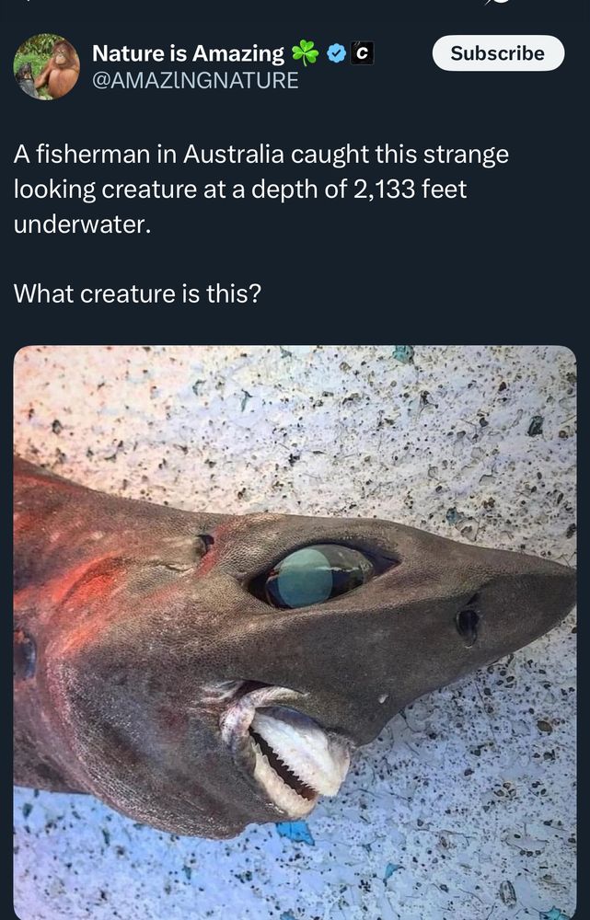590x920 pixels.
Task: Open the Nature is Amazing profile avatar
Action: 46,66
